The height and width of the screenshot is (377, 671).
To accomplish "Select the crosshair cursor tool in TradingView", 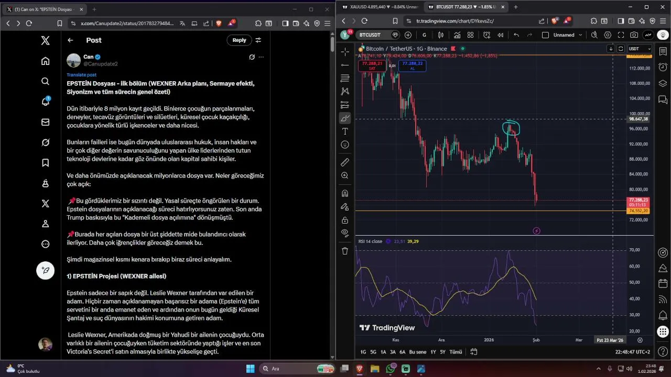I will click(x=345, y=51).
